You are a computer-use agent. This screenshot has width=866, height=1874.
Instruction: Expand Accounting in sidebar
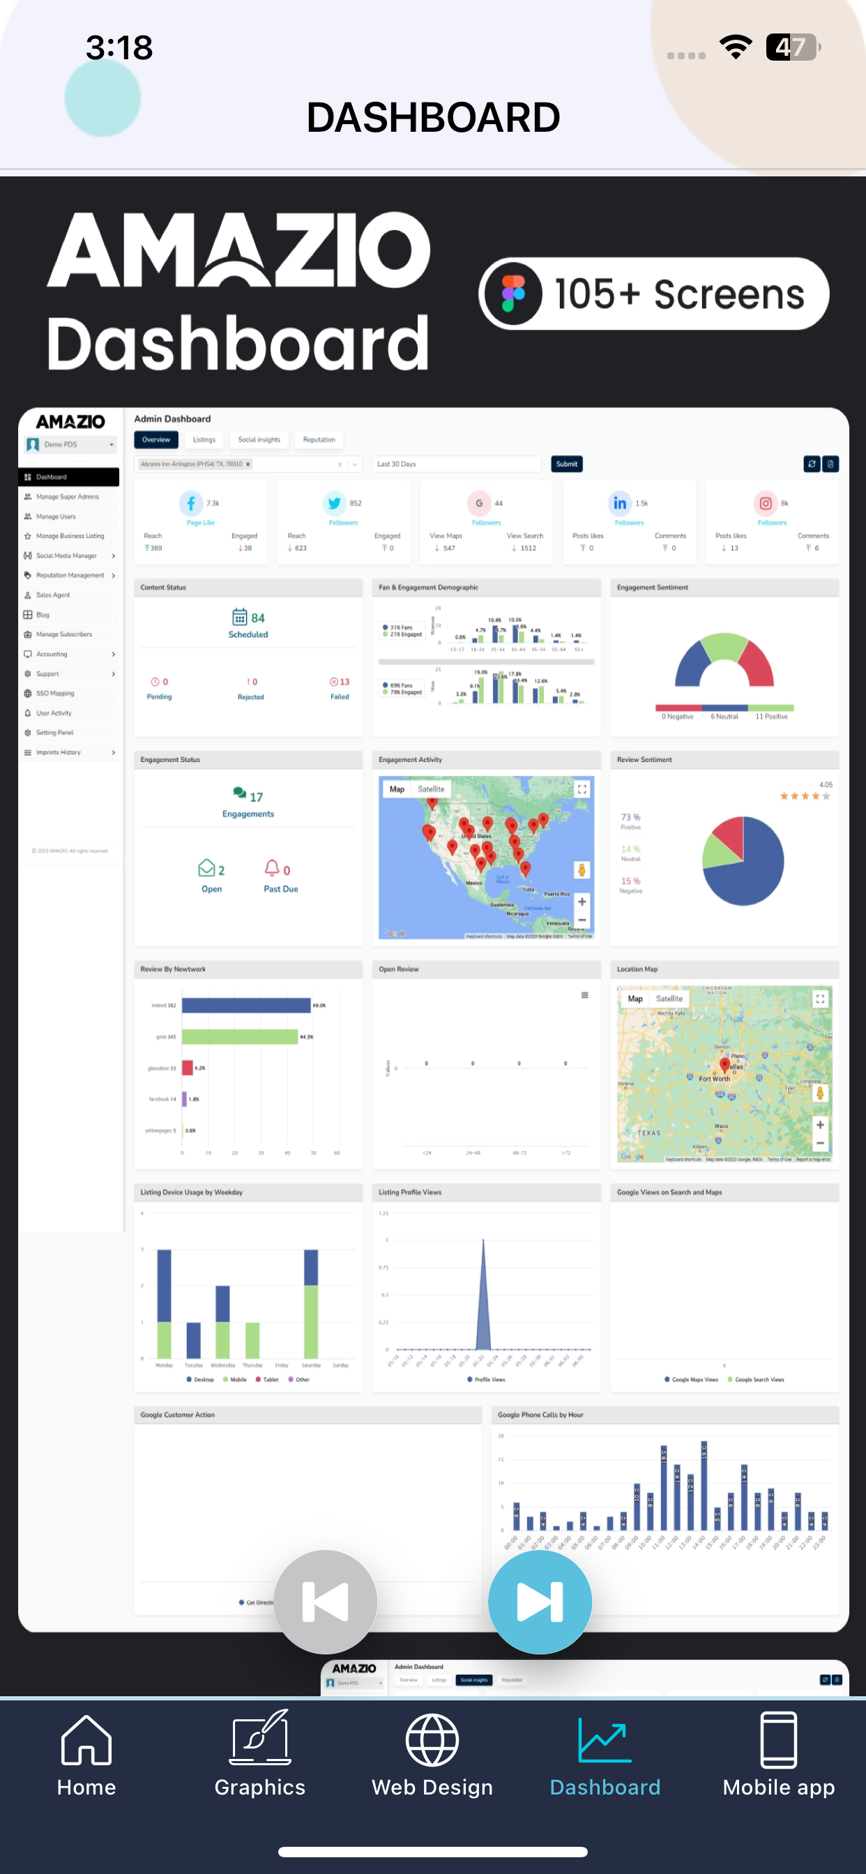coord(68,654)
